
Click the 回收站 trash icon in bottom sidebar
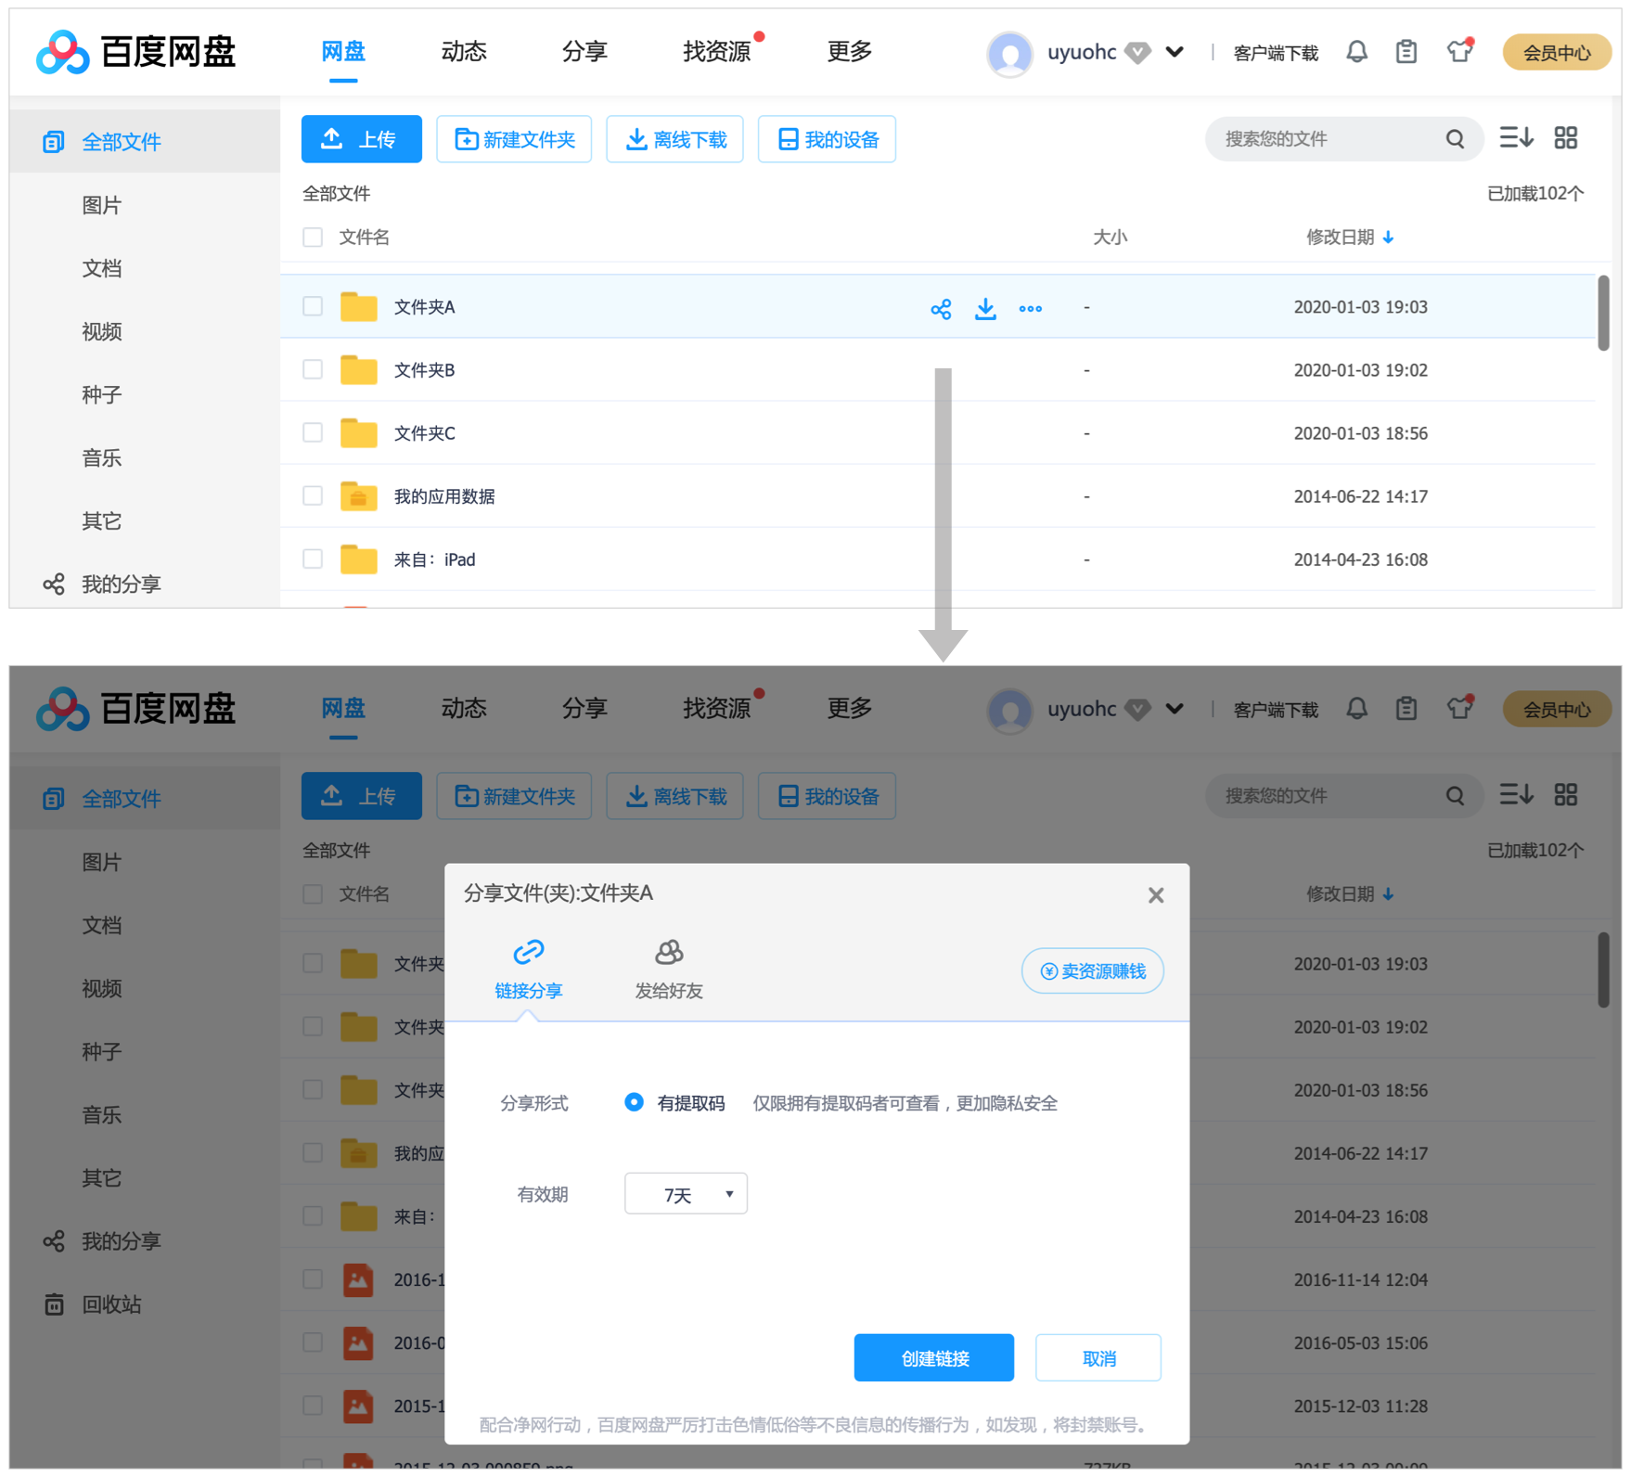55,1304
